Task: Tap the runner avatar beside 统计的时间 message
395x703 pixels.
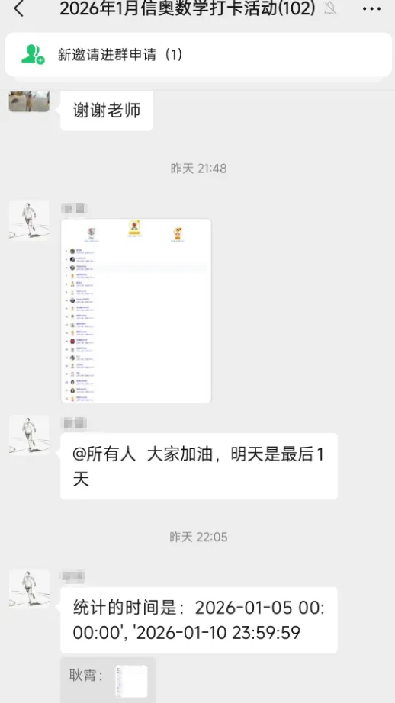Action: click(29, 589)
